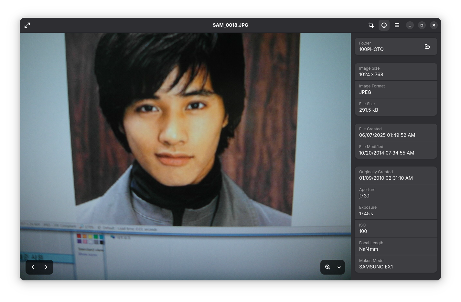
Task: Click File Created 06/07/2025 01:49:52 AM
Action: (396, 132)
